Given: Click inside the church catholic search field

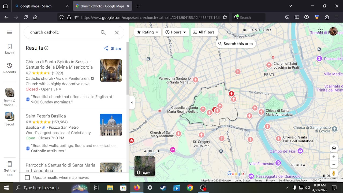Looking at the screenshot, I should [63, 32].
